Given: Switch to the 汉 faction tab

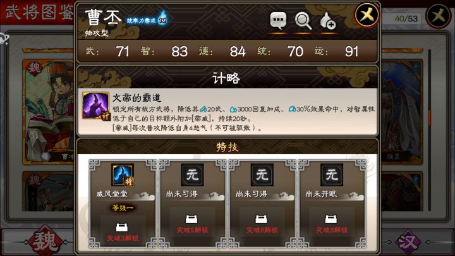Looking at the screenshot, I should click(408, 241).
